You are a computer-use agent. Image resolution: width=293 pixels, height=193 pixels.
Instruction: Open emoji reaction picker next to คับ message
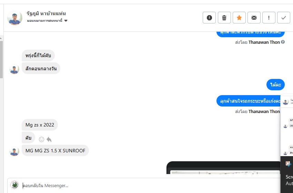[41, 139]
